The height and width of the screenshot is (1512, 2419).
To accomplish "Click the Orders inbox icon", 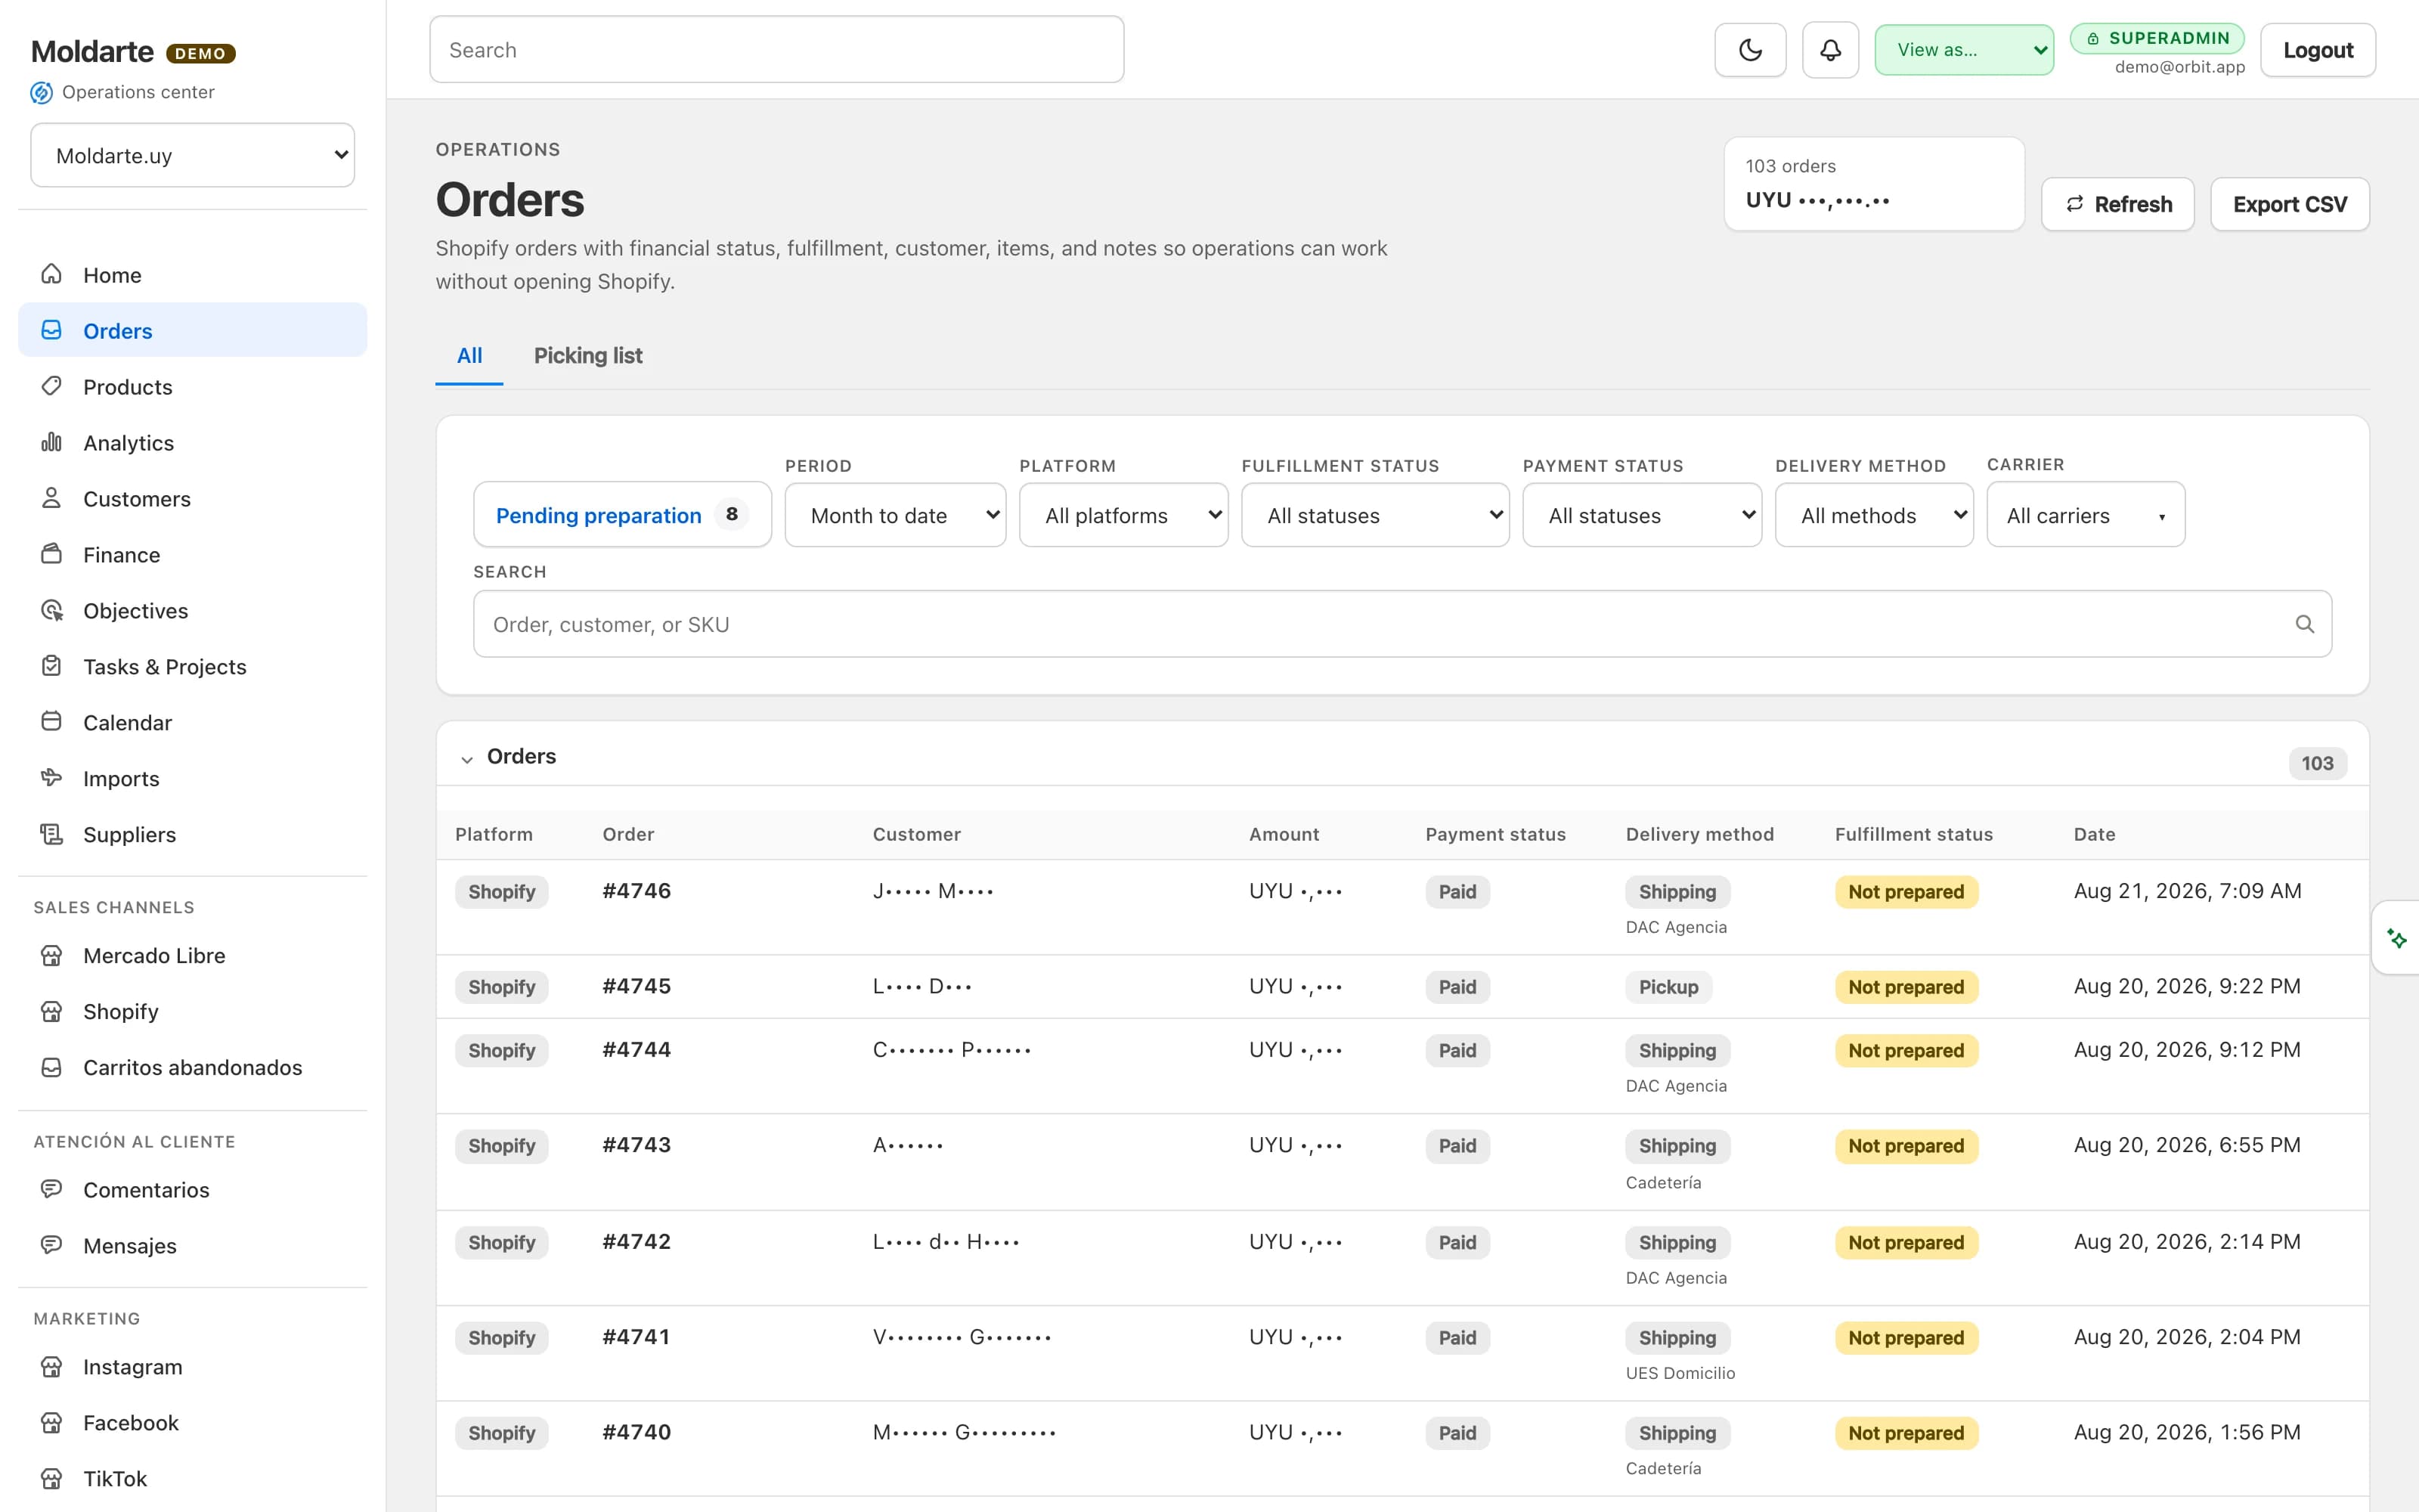I will pos(51,330).
